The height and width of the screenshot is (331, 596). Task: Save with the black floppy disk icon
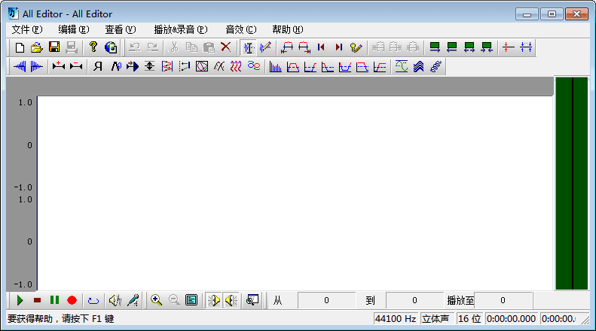pos(54,47)
